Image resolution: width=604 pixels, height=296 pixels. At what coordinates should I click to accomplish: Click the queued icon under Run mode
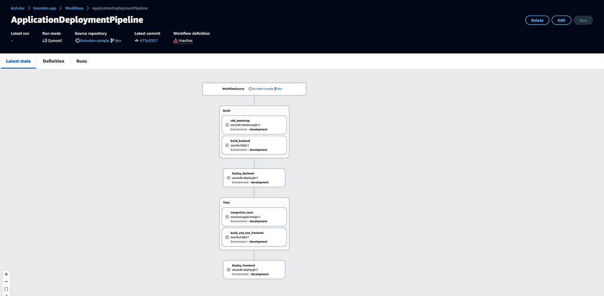(44, 41)
